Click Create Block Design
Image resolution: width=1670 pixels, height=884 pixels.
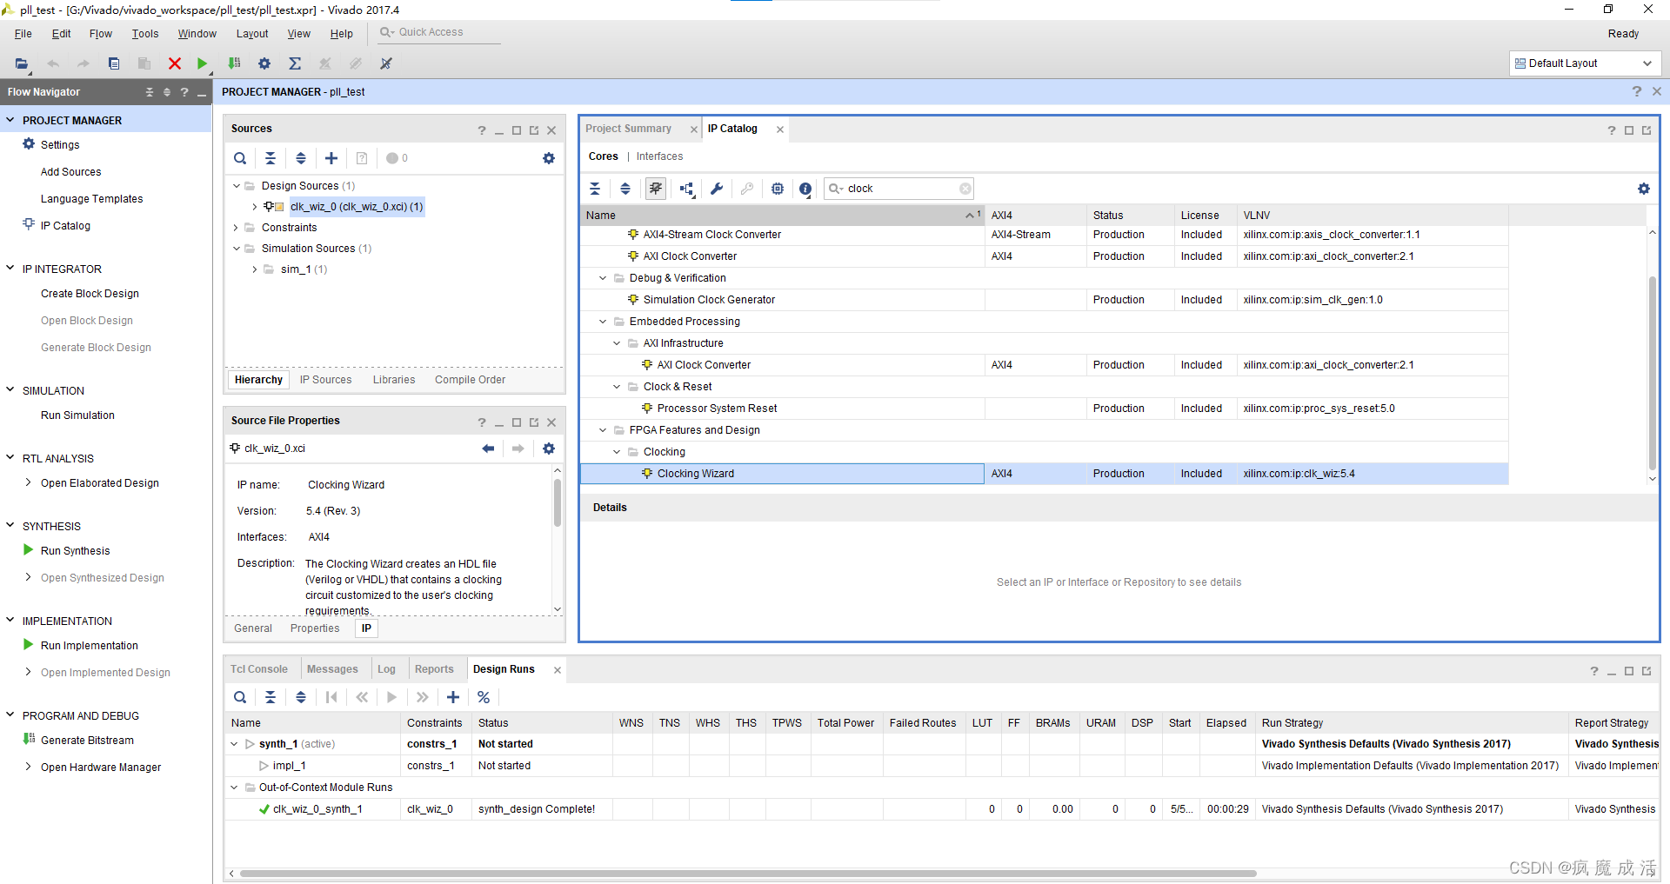point(90,294)
